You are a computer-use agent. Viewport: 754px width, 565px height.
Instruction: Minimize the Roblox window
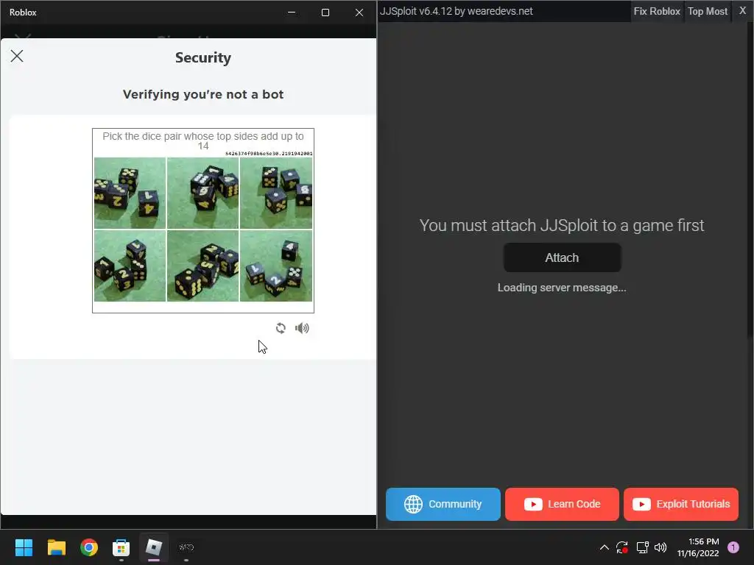(x=292, y=13)
